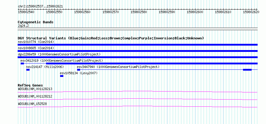Image resolution: width=266 pixels, height=124 pixels.
Task: Click the blue bar under nsv1010774
Action: tap(137, 45)
